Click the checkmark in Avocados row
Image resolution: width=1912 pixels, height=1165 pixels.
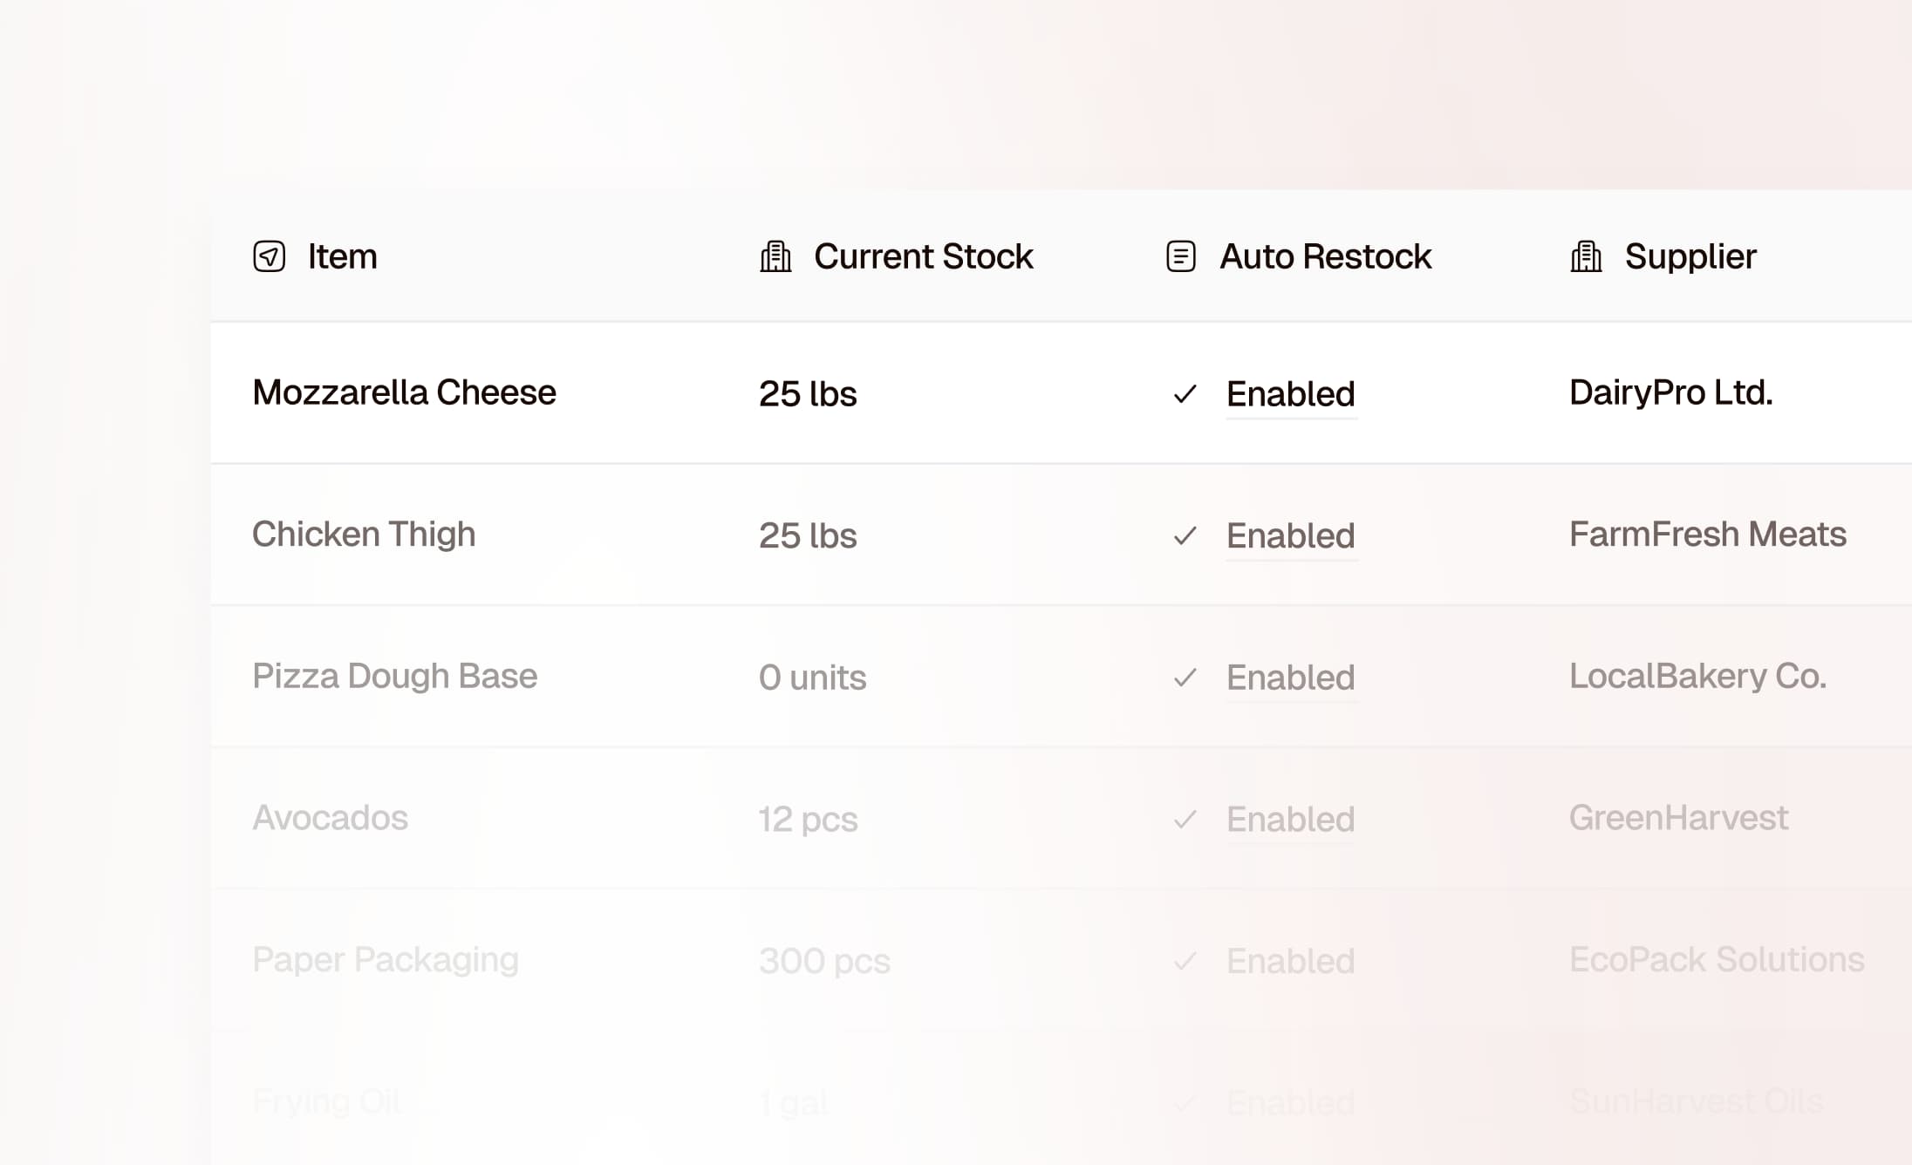click(1185, 820)
